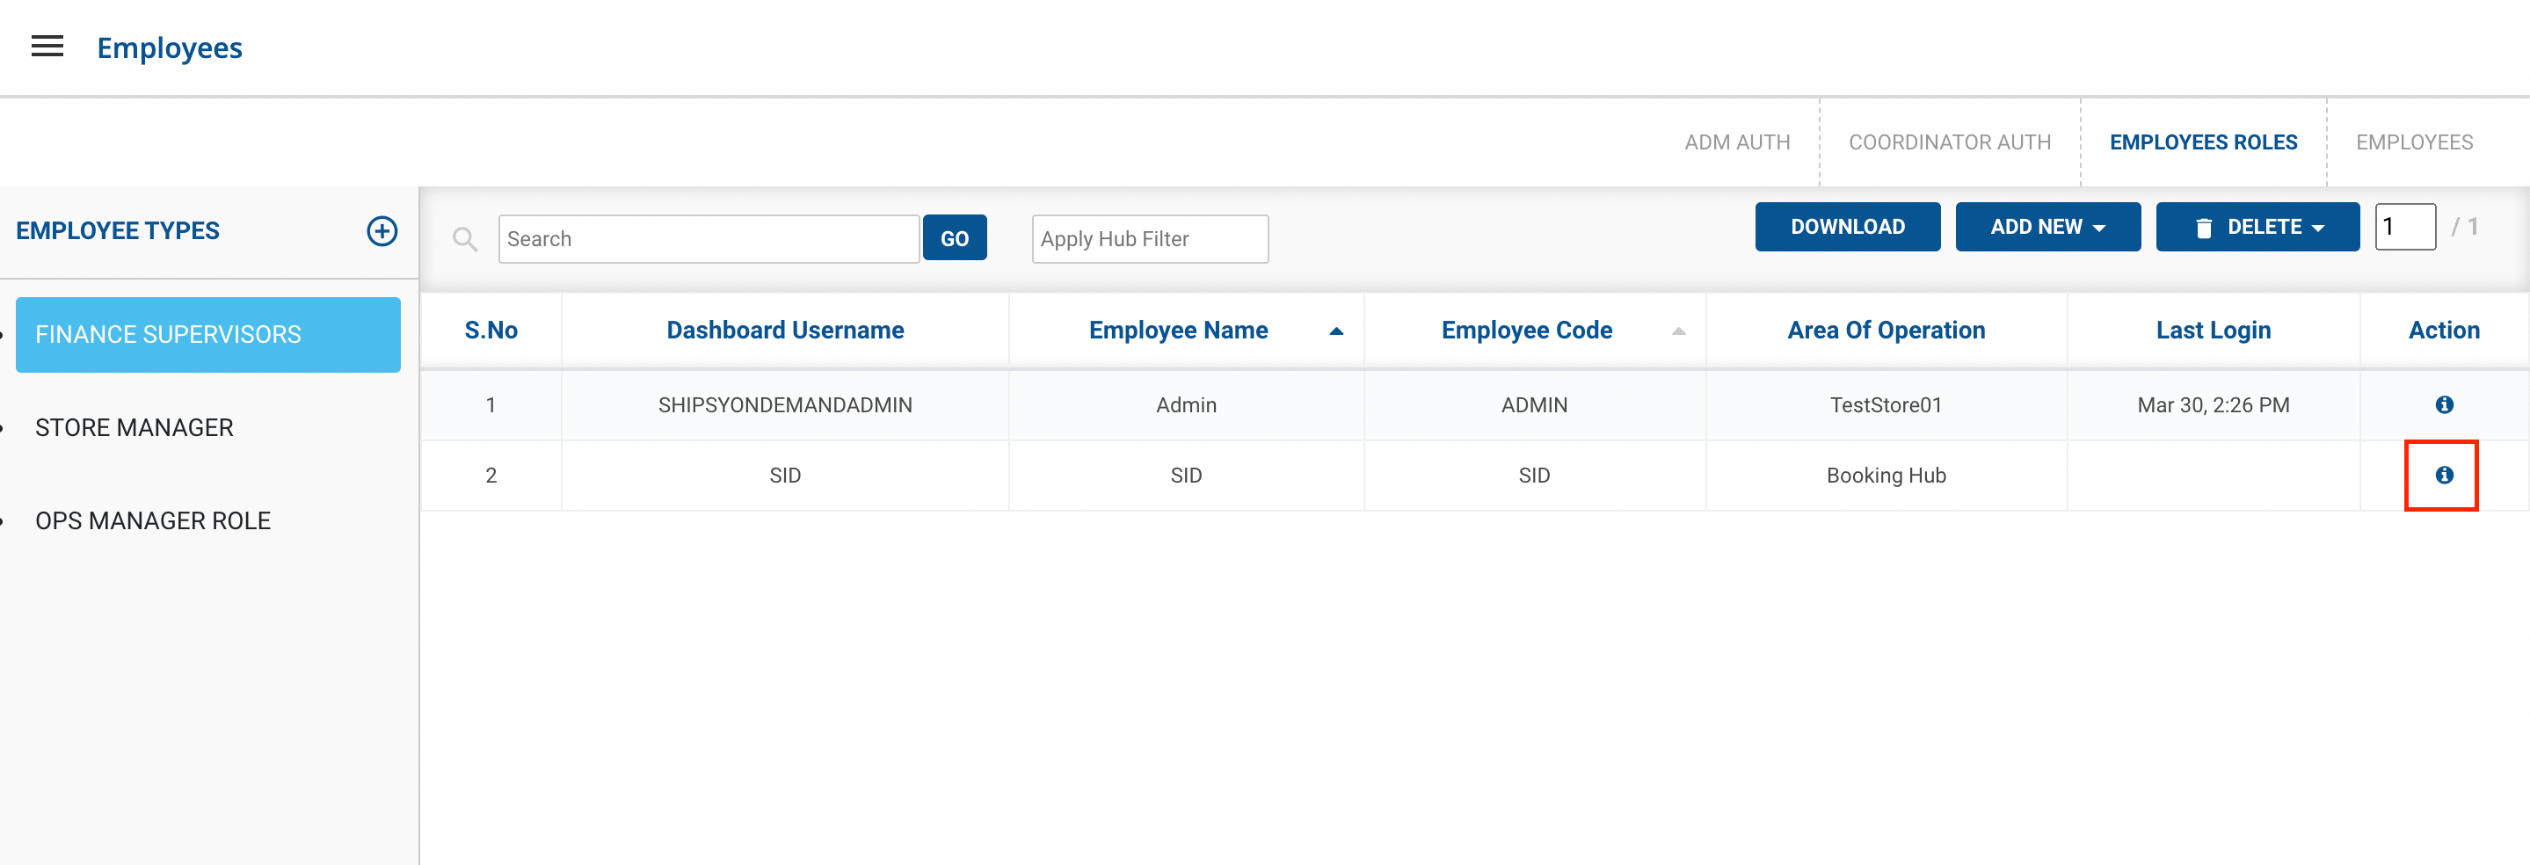Switch to the ADM AUTH tab

pos(1736,142)
